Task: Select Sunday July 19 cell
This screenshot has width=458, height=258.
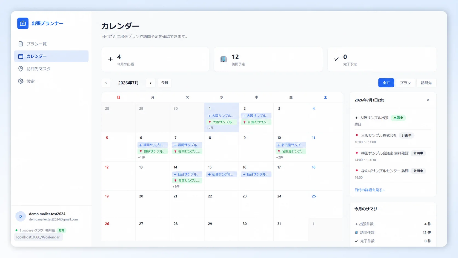Action: point(118,205)
